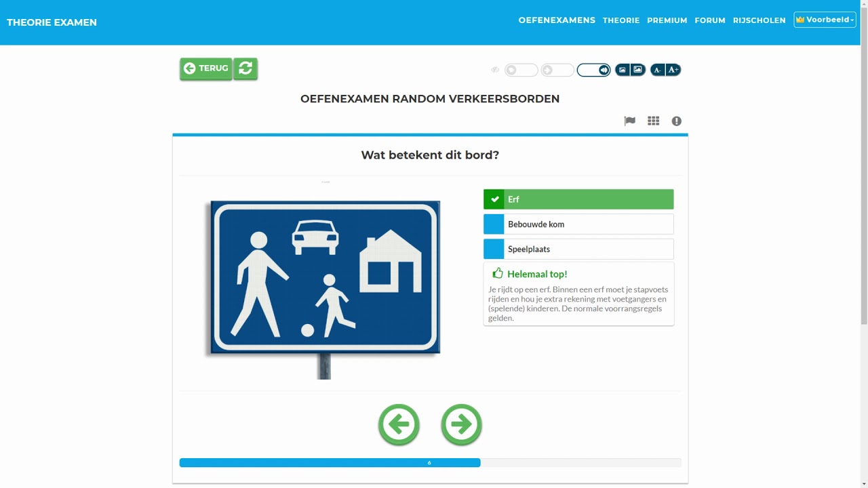This screenshot has width=868, height=488.
Task: Click the green refresh exam icon
Action: (x=245, y=68)
